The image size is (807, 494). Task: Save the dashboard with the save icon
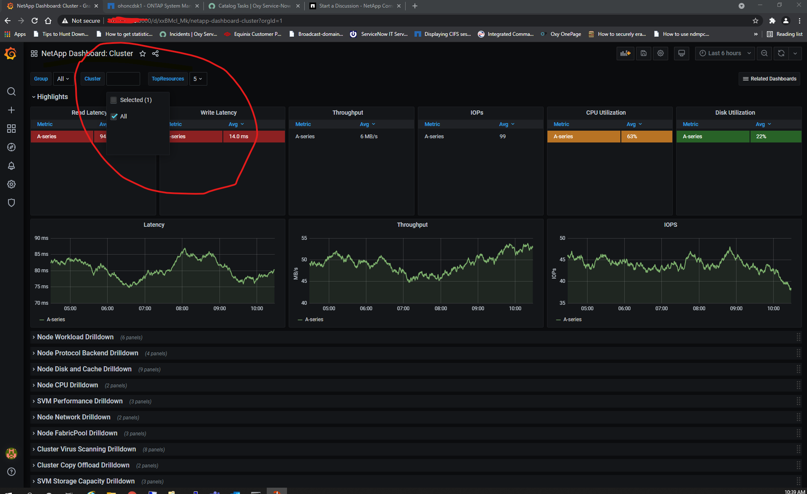coord(643,53)
